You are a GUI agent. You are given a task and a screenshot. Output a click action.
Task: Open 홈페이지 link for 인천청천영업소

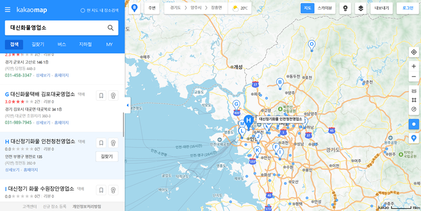point(31,170)
